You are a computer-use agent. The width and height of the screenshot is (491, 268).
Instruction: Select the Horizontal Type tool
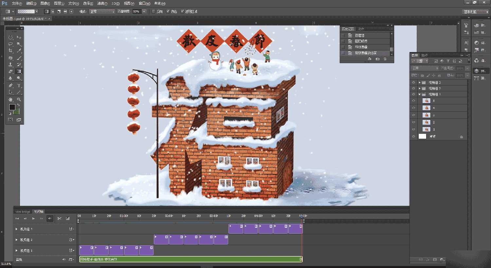[x=19, y=86]
